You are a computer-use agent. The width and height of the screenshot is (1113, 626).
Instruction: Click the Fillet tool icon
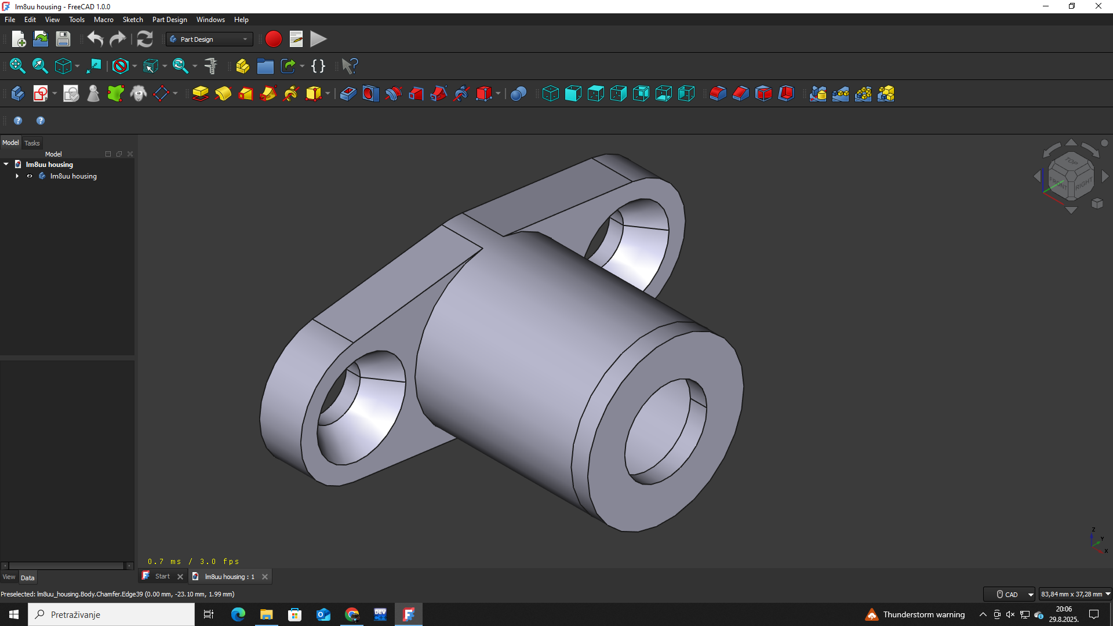pos(718,93)
